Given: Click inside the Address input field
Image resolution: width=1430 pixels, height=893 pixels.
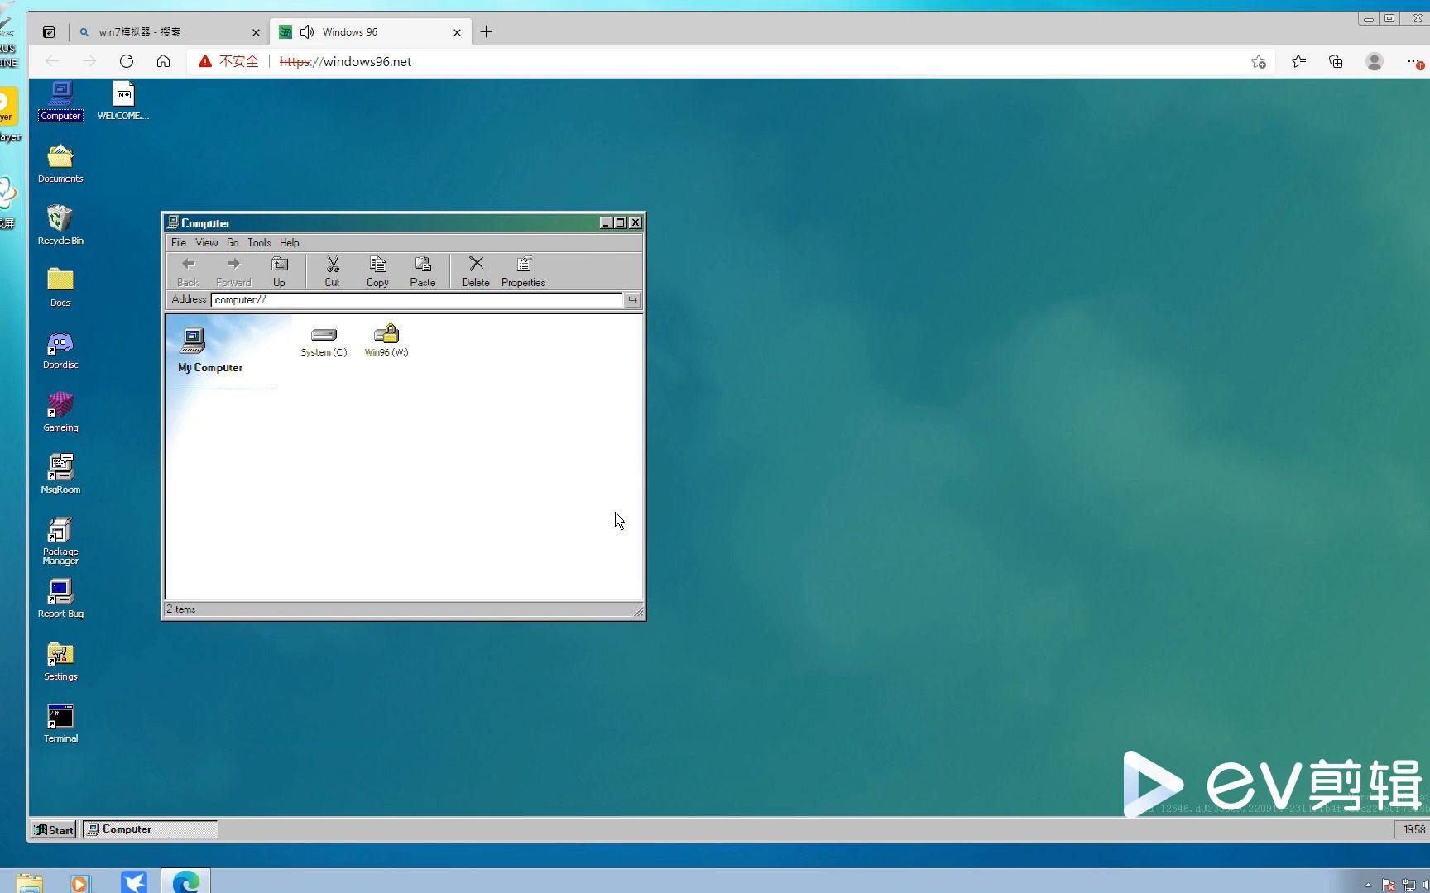Looking at the screenshot, I should click(x=372, y=300).
